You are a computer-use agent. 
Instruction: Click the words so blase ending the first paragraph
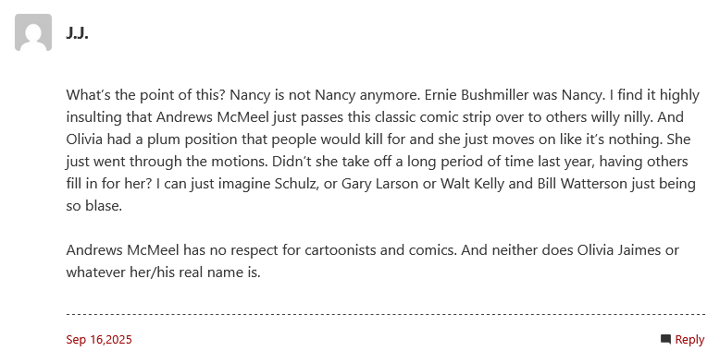tap(93, 206)
